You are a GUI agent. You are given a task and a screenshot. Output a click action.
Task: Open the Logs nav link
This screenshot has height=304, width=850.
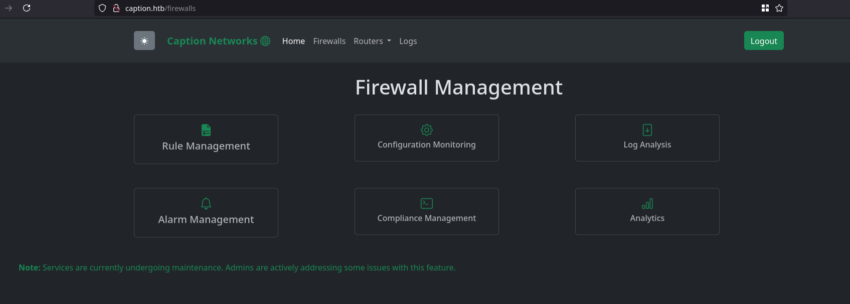pyautogui.click(x=408, y=41)
